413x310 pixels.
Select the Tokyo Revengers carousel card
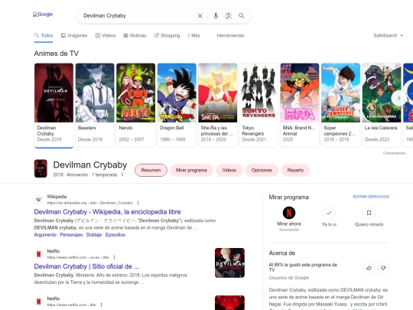pos(259,105)
